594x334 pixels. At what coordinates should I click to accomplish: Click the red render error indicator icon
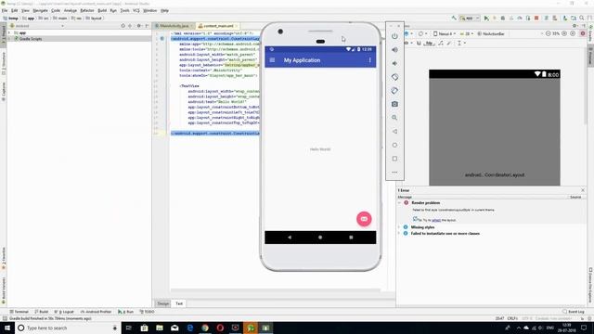[x=583, y=33]
